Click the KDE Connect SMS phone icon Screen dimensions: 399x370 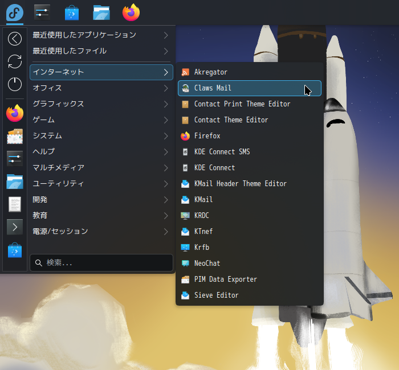[x=185, y=152]
